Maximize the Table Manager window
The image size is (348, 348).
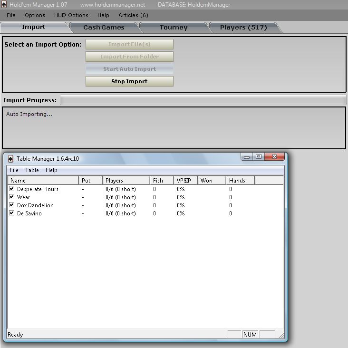(259, 157)
